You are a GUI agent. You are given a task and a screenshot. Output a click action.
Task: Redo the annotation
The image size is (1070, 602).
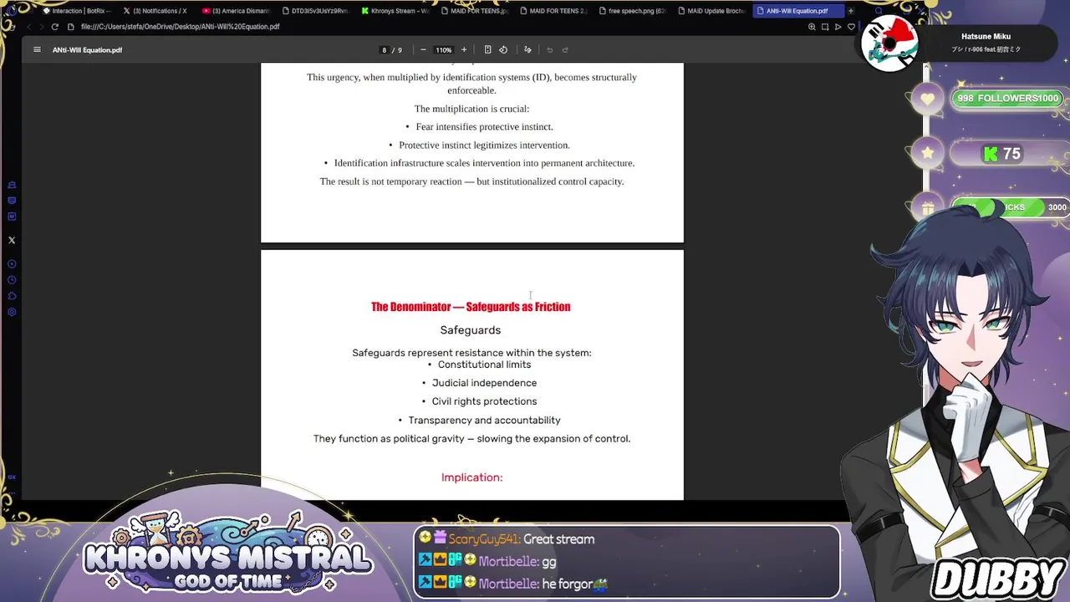[x=565, y=49]
